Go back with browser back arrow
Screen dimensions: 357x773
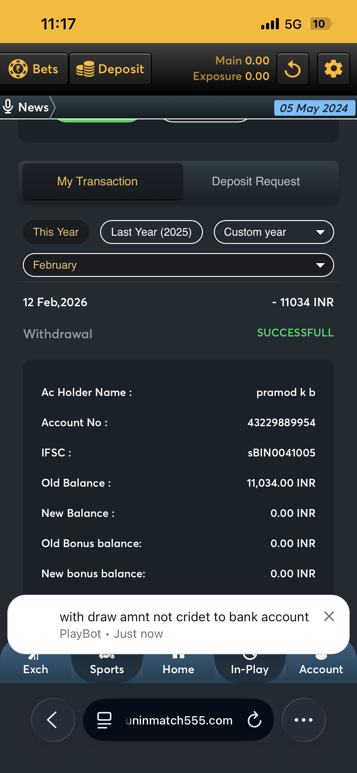(x=53, y=720)
